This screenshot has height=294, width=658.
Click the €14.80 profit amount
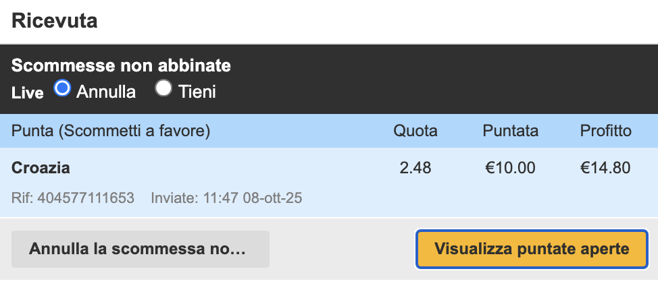(x=606, y=167)
